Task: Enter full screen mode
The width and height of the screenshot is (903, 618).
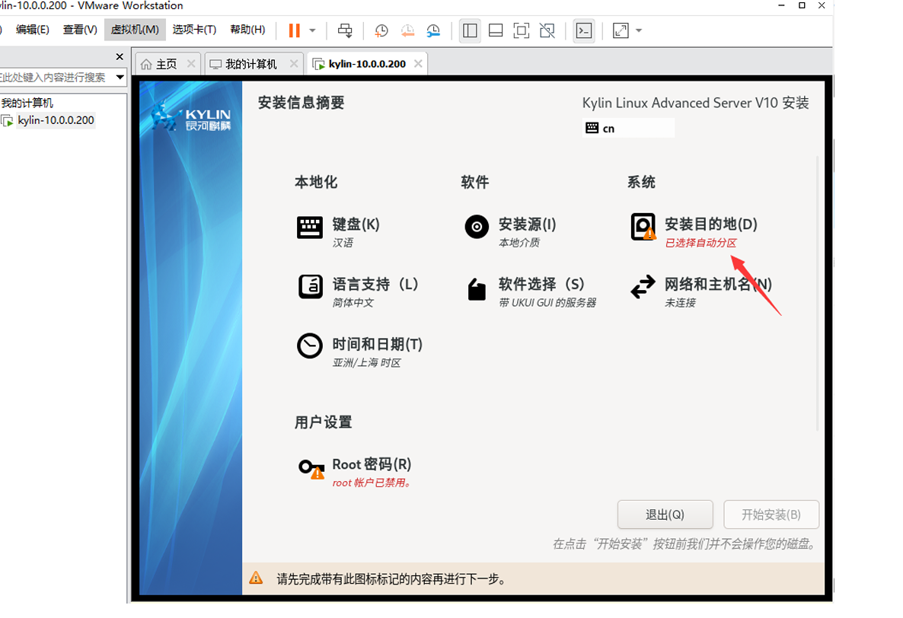Action: pos(522,30)
